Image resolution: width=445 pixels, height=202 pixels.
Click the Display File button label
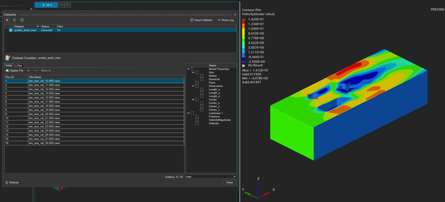tap(17, 71)
